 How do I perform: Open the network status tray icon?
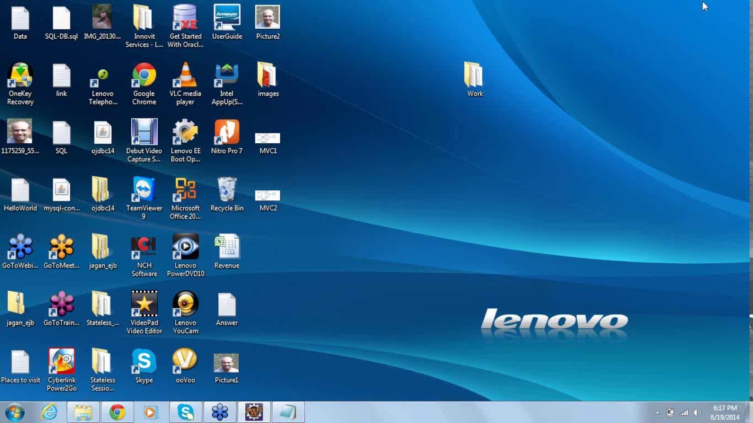tap(684, 412)
